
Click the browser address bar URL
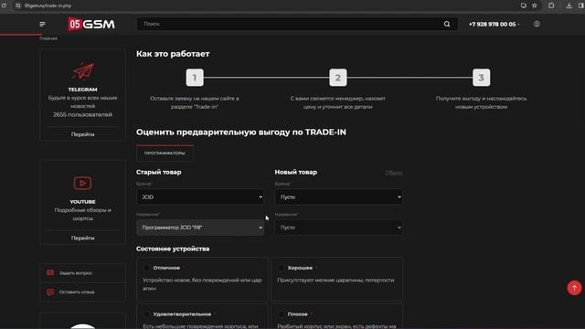[48, 5]
